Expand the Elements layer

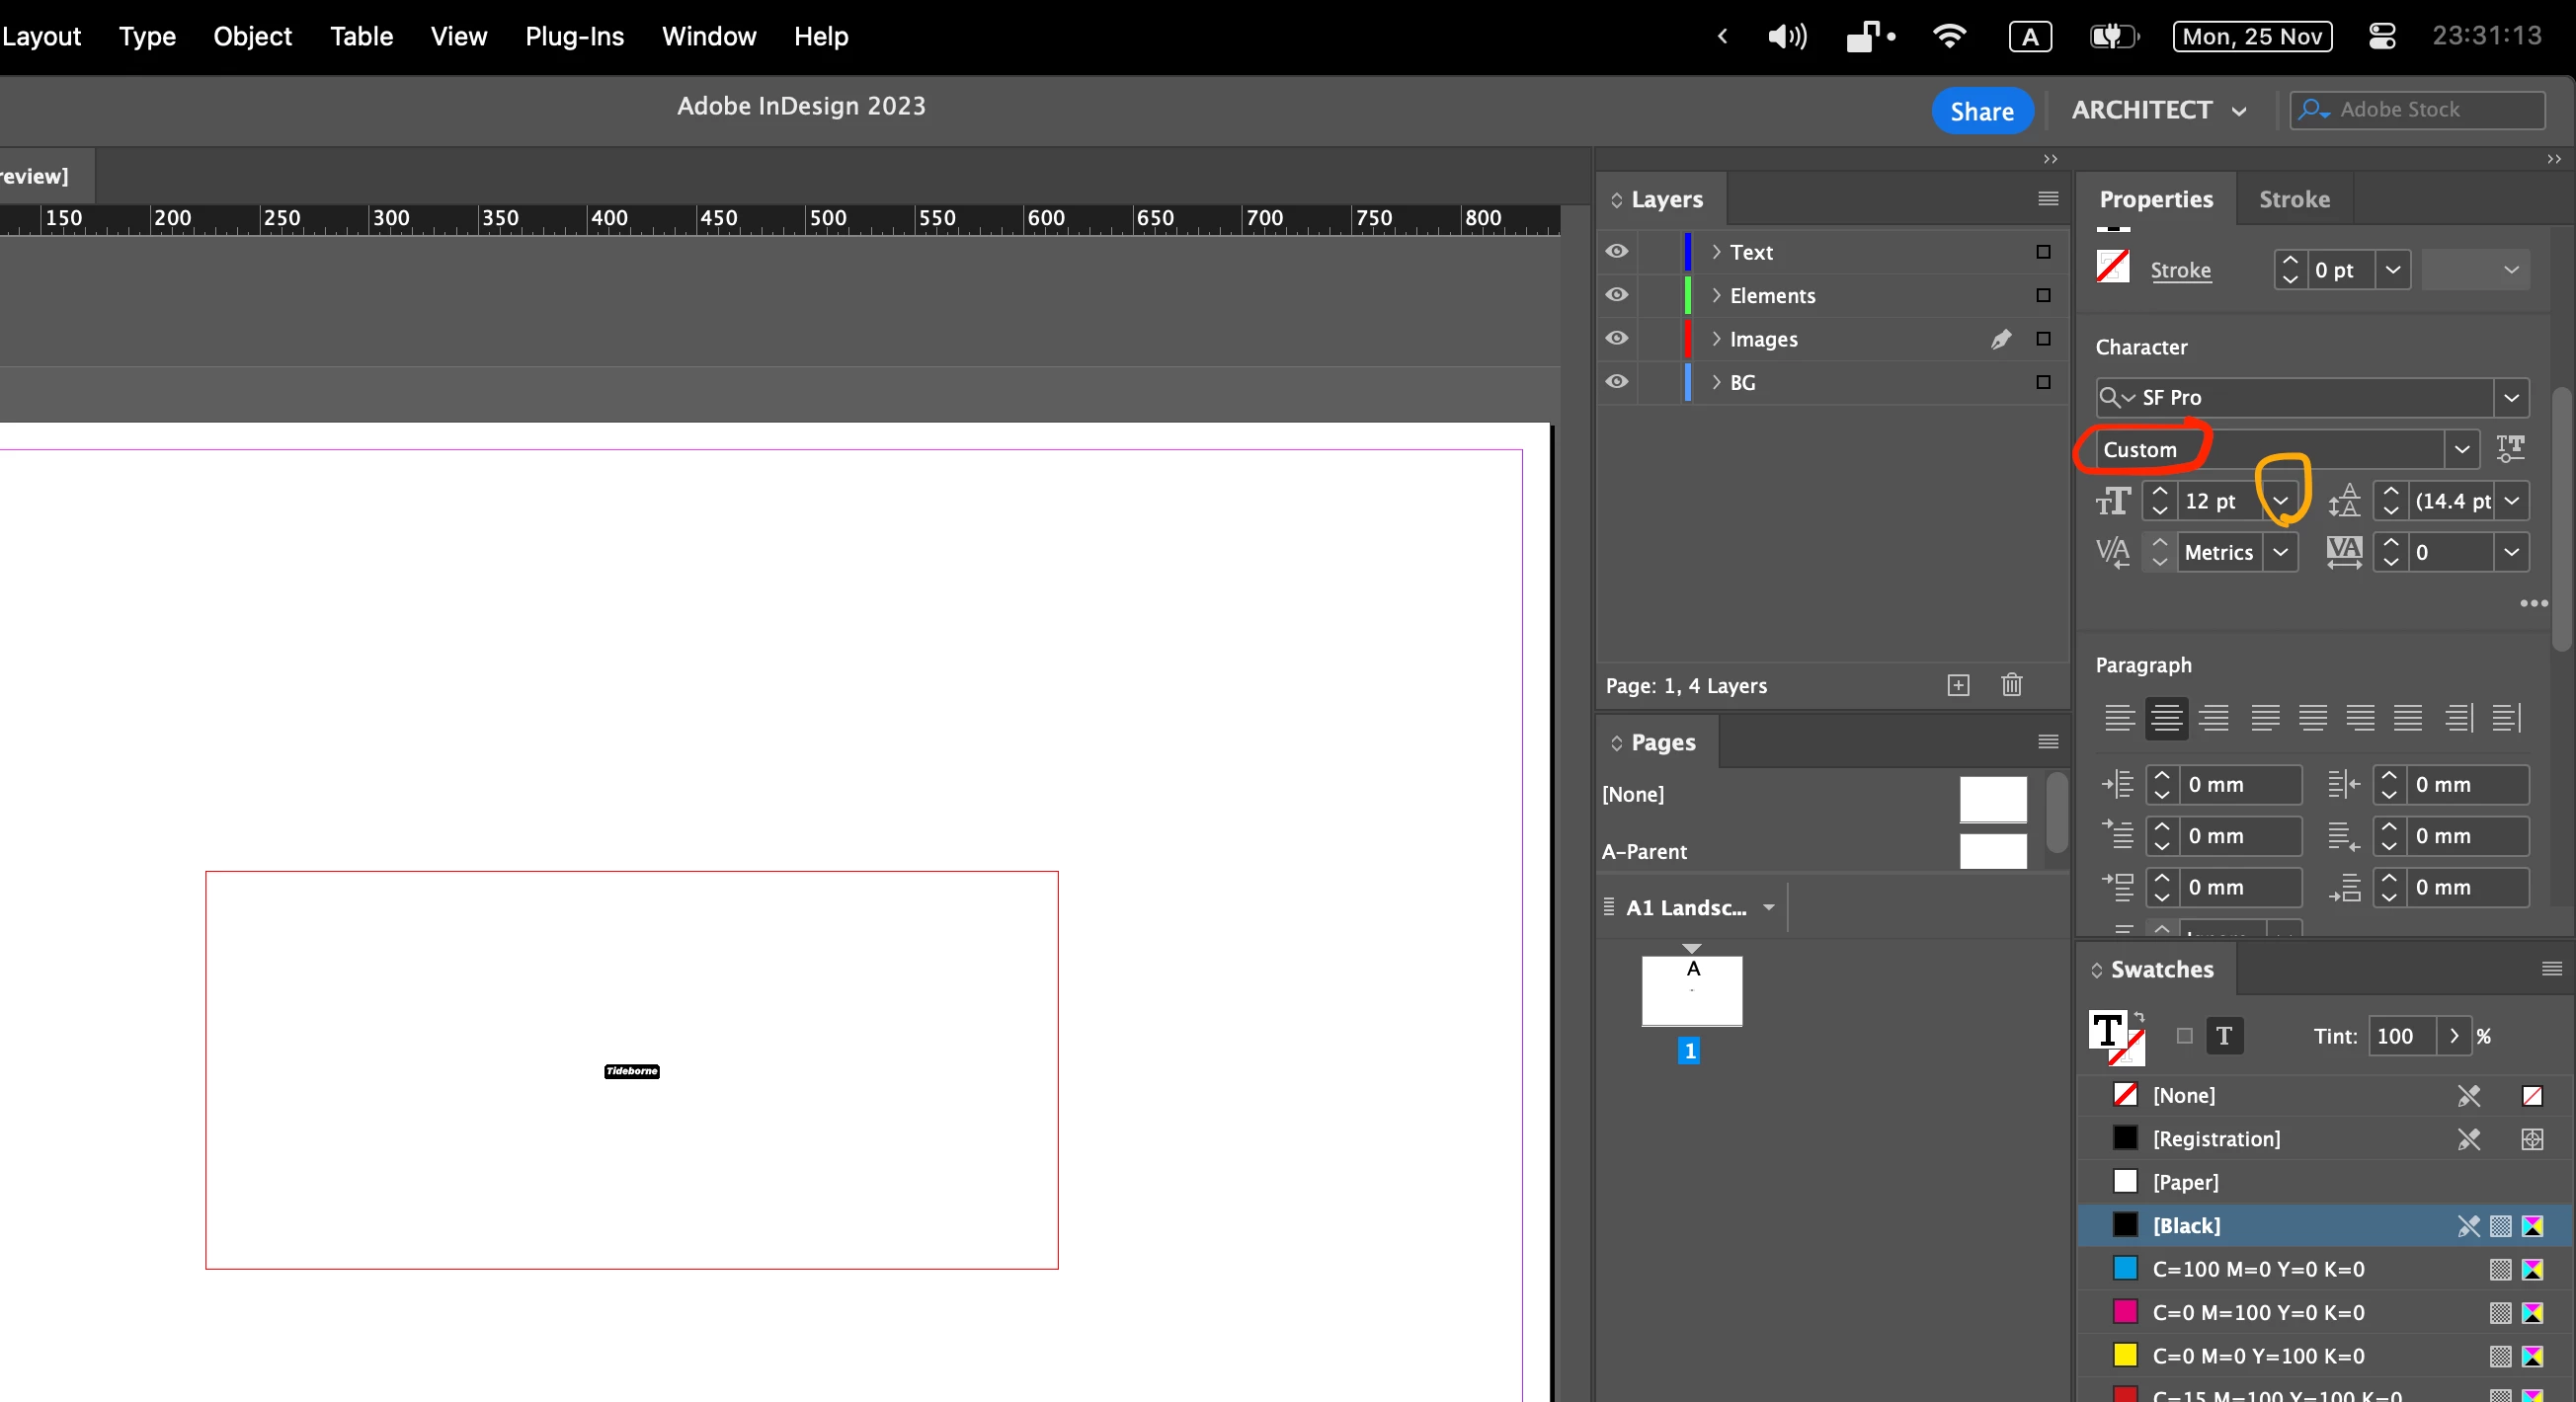coord(1716,296)
